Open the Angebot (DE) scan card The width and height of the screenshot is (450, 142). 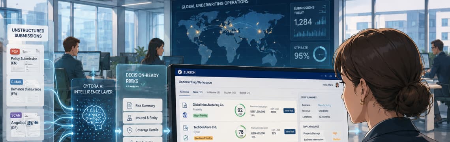point(25,124)
